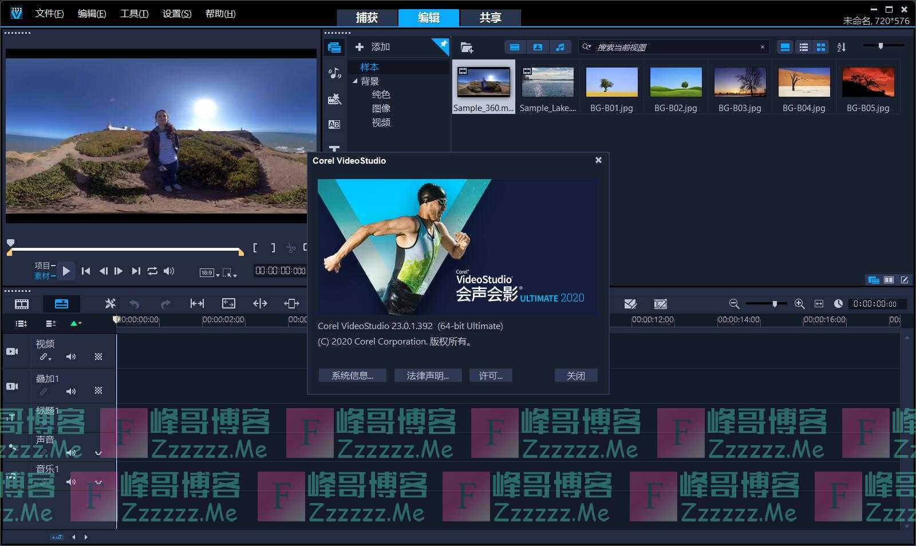Fit project in timeline window
Image resolution: width=916 pixels, height=546 pixels.
[x=819, y=304]
